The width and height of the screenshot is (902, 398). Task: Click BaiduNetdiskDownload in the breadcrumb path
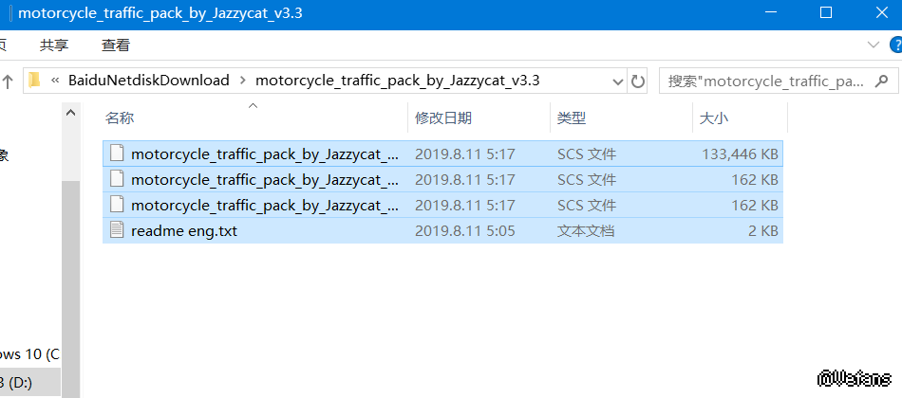tap(148, 81)
